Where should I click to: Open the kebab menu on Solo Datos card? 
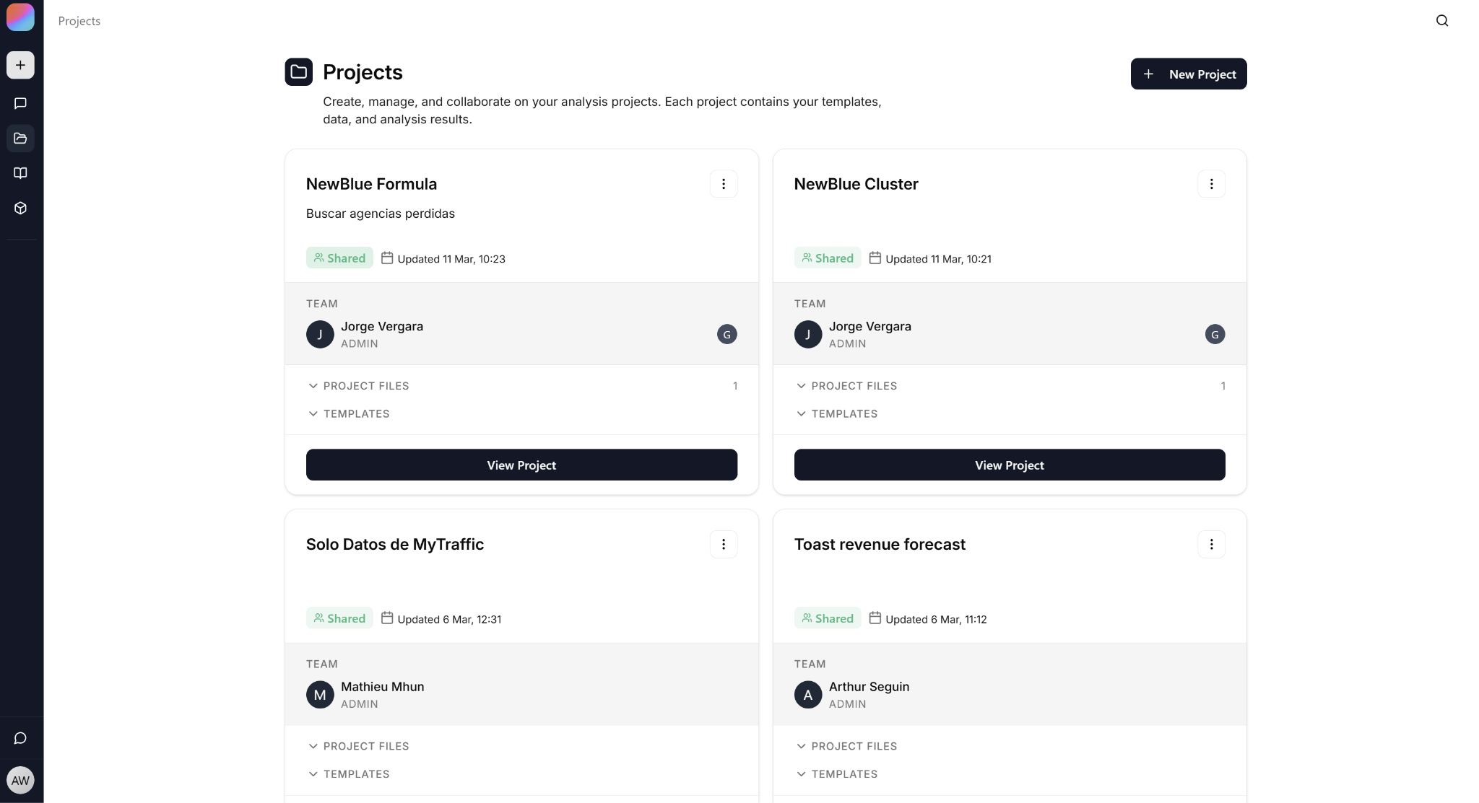[x=723, y=544]
